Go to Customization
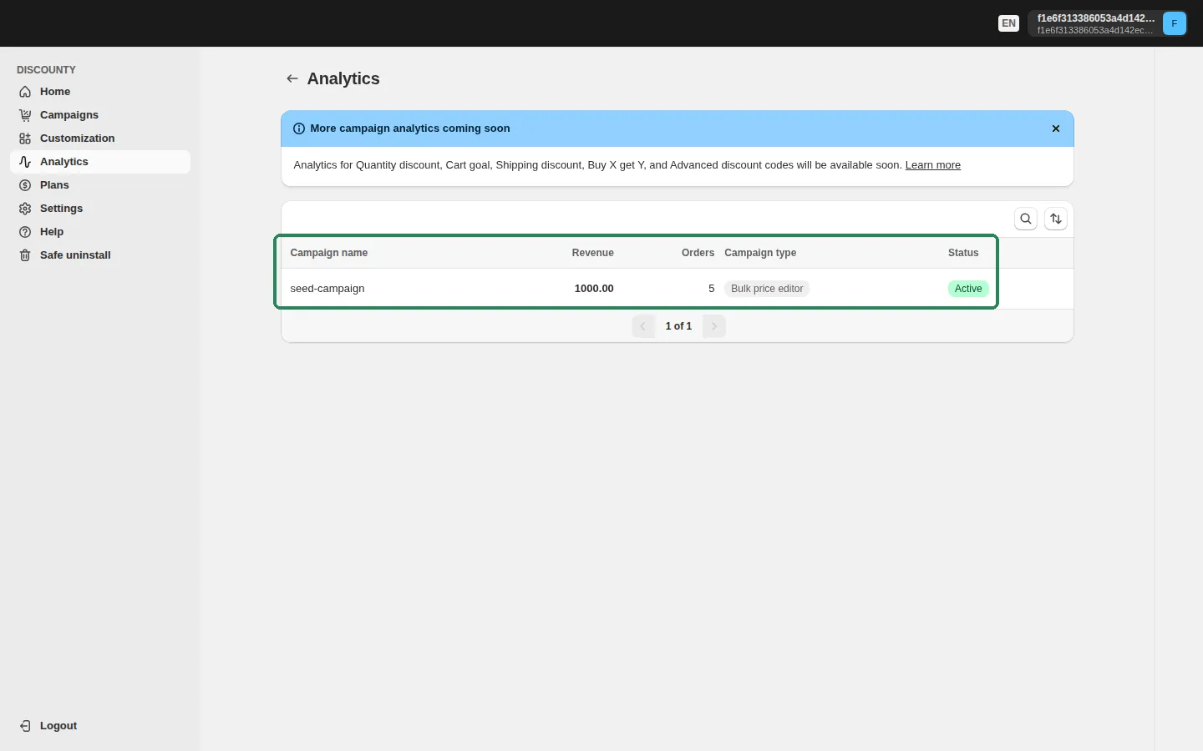This screenshot has width=1203, height=751. [100, 139]
